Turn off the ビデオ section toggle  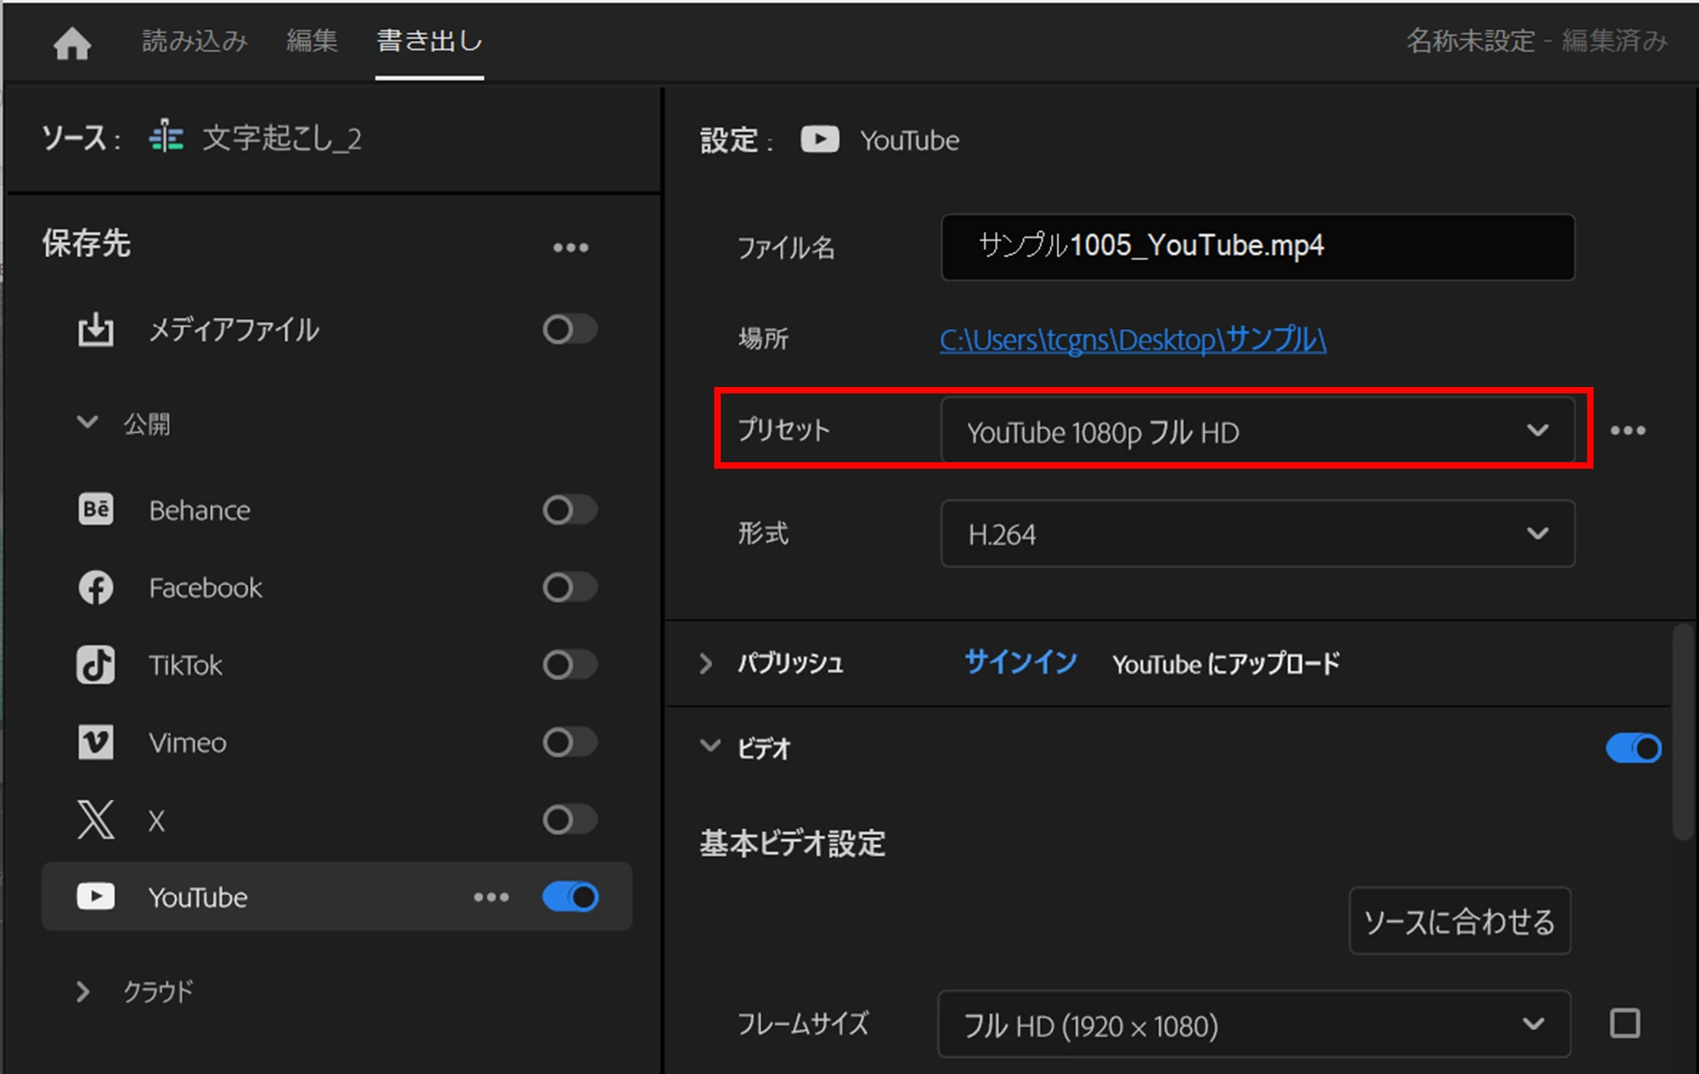pyautogui.click(x=1633, y=748)
